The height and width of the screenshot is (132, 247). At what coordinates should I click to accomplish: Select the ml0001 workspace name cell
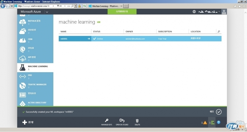(75, 39)
